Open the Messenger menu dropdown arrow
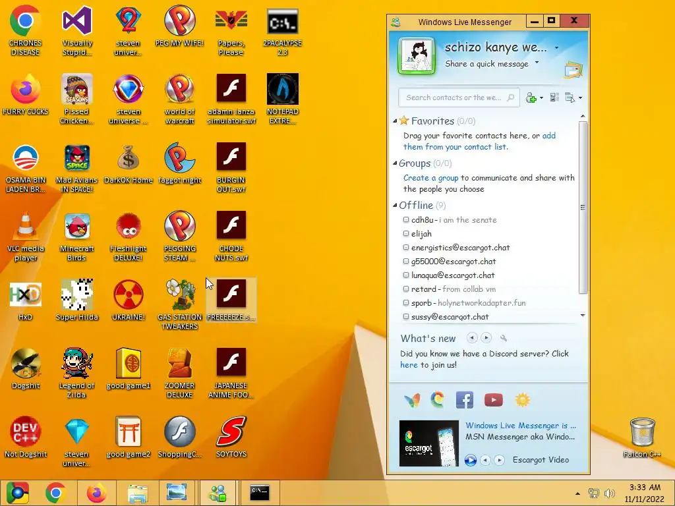The width and height of the screenshot is (675, 506). tap(580, 98)
